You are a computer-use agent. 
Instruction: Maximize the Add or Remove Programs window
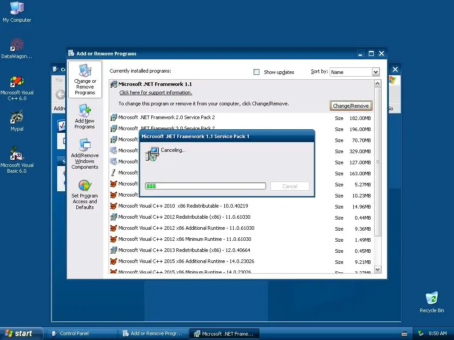pyautogui.click(x=371, y=54)
